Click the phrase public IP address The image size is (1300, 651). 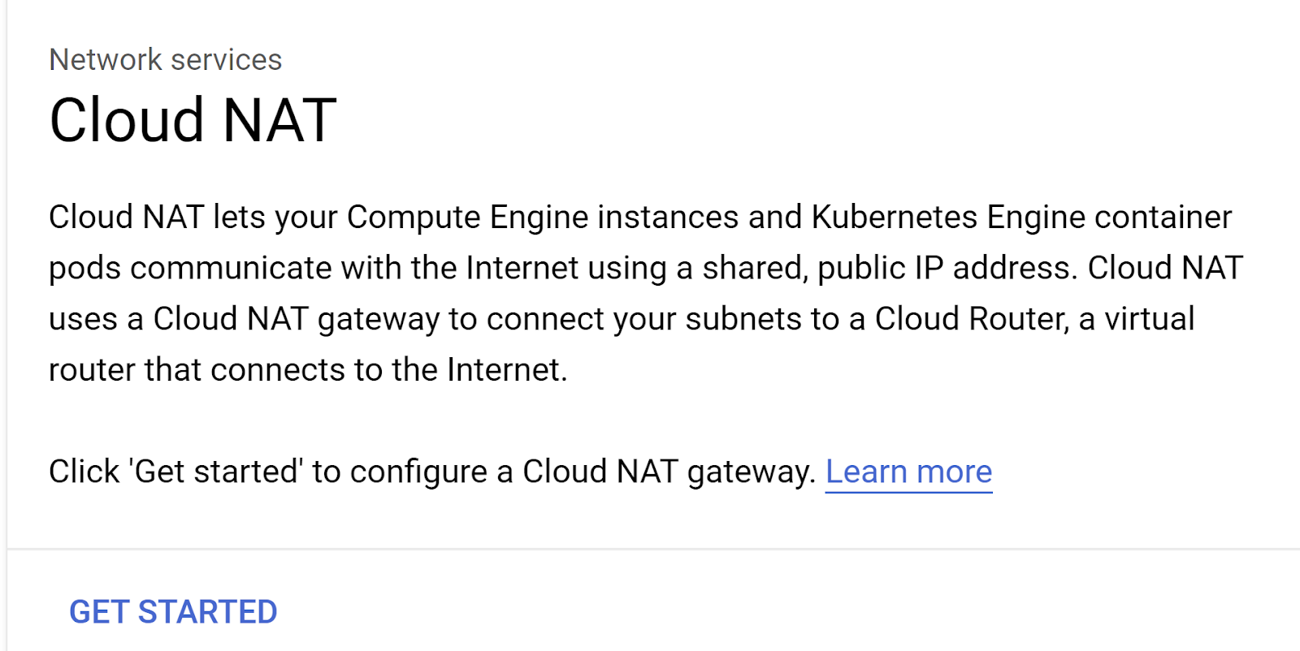click(x=945, y=269)
